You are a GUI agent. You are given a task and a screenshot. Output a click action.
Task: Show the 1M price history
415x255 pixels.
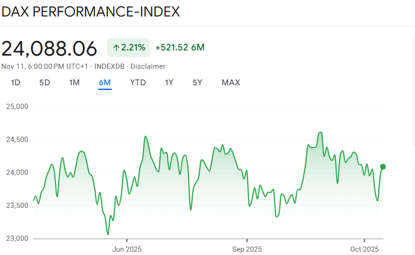click(74, 82)
